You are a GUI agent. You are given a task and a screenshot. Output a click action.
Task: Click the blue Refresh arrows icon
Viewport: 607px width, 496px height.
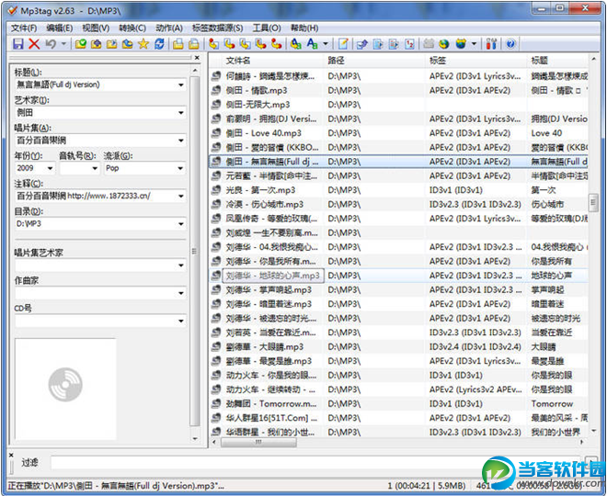pos(159,44)
